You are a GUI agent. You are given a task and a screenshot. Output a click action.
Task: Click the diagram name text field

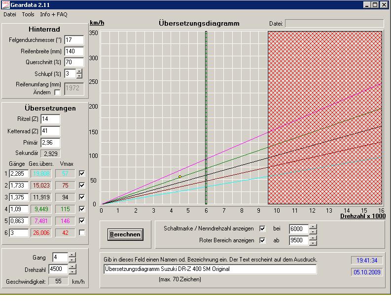(x=210, y=269)
